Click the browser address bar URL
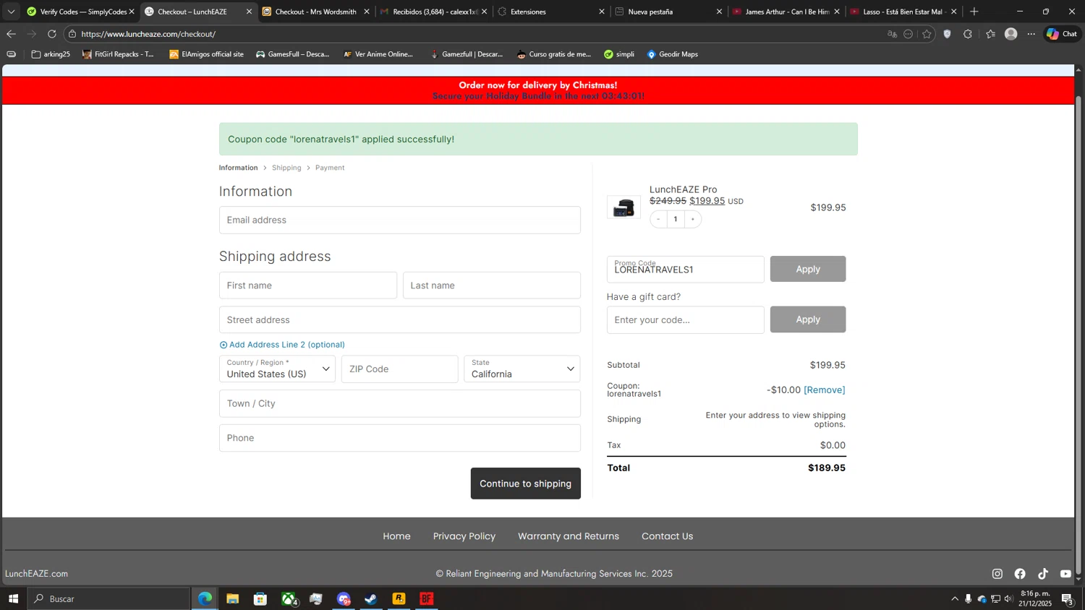The height and width of the screenshot is (610, 1085). coord(148,34)
